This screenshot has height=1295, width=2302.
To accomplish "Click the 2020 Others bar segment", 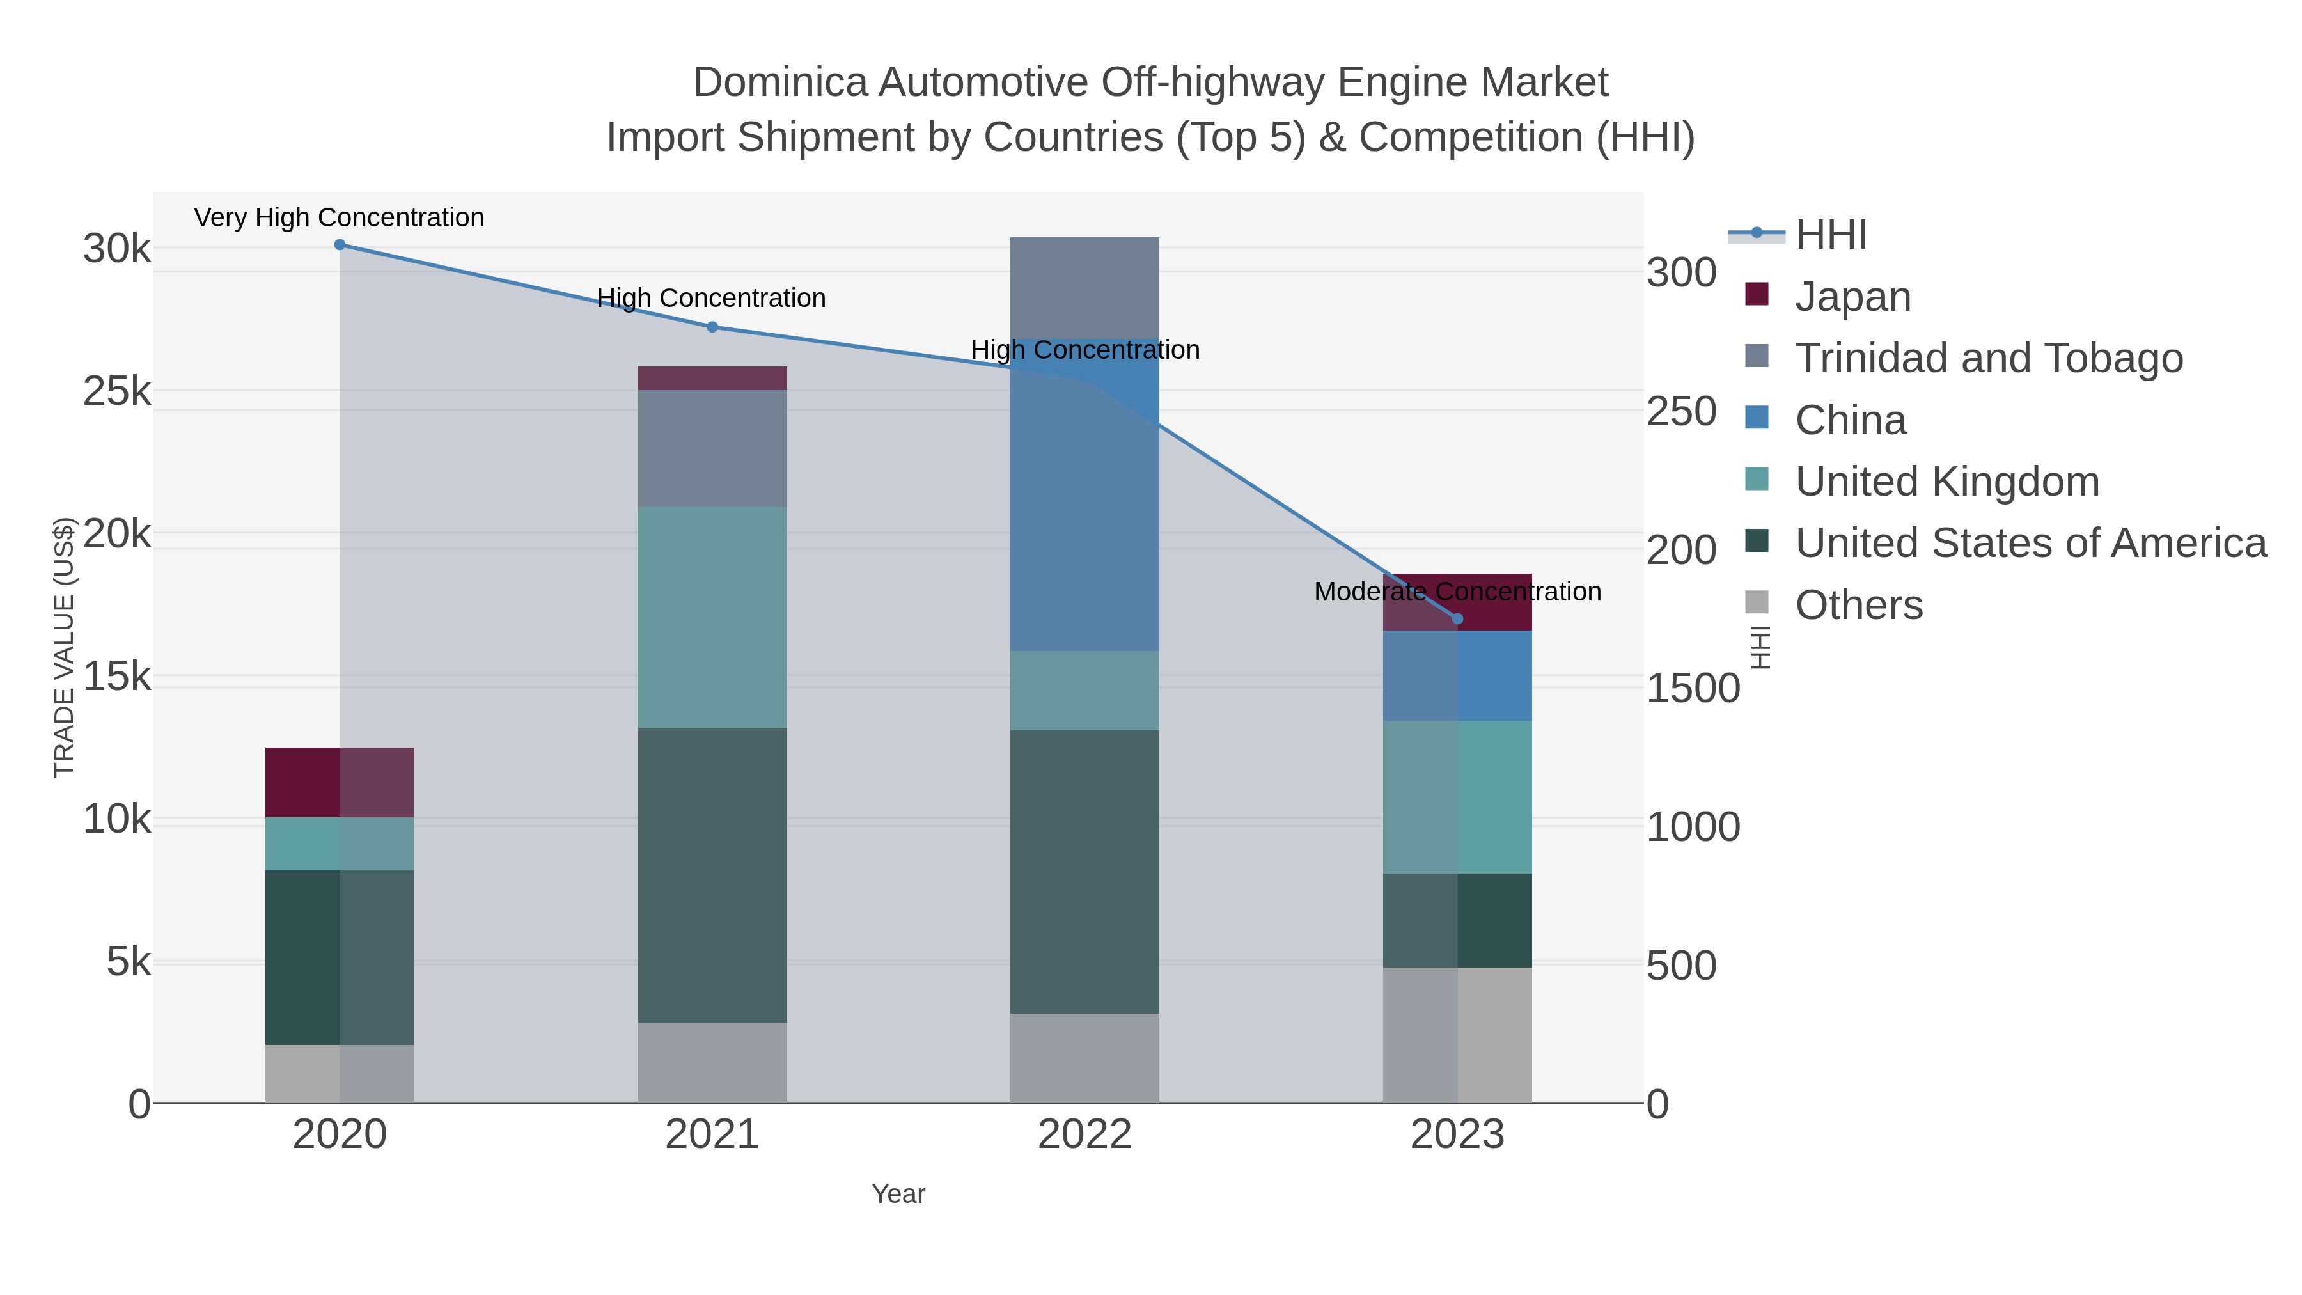I will (x=340, y=1073).
